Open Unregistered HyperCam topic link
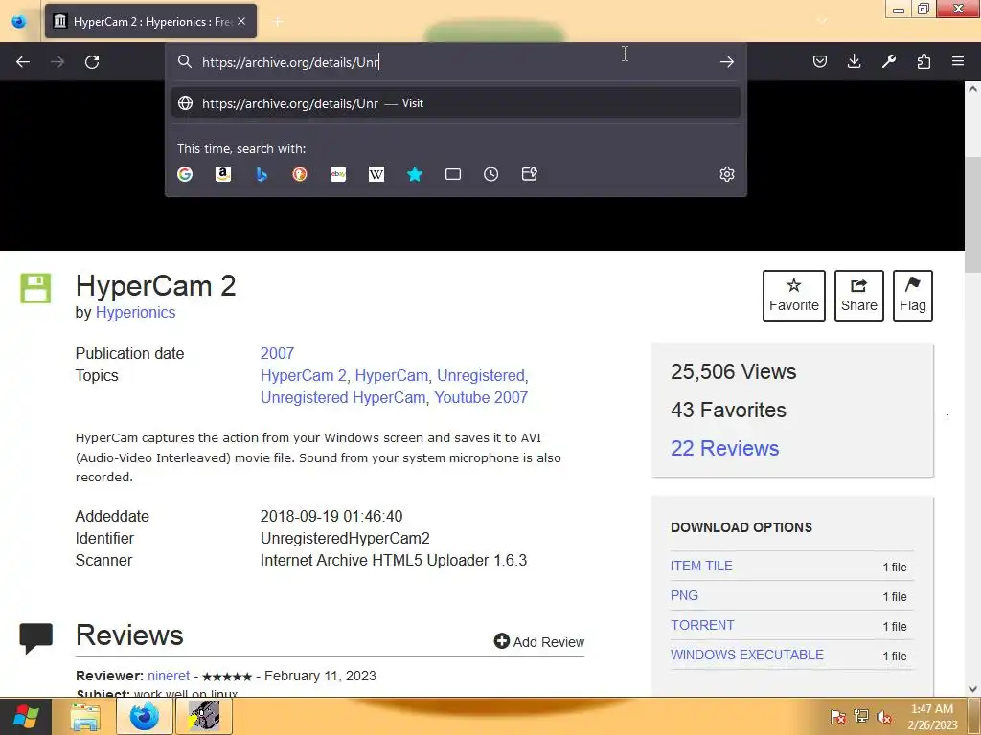Image resolution: width=981 pixels, height=735 pixels. click(x=343, y=397)
